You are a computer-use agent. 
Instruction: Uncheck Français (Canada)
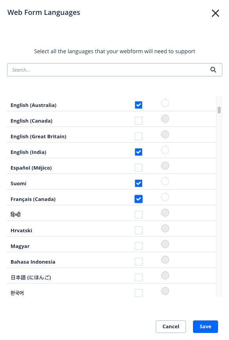139,199
